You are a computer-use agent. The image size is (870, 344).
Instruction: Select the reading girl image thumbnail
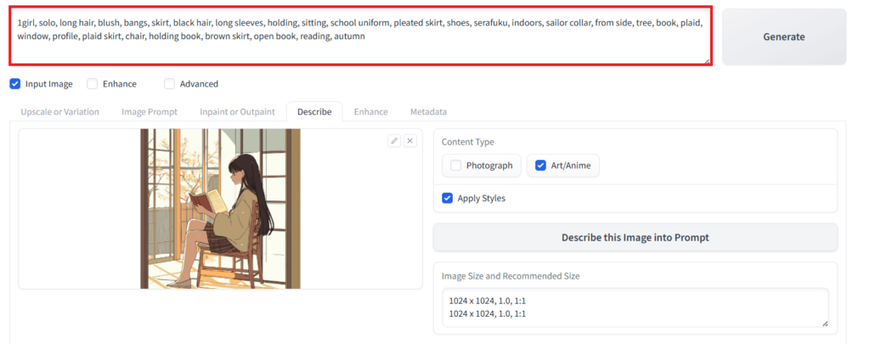click(x=220, y=209)
